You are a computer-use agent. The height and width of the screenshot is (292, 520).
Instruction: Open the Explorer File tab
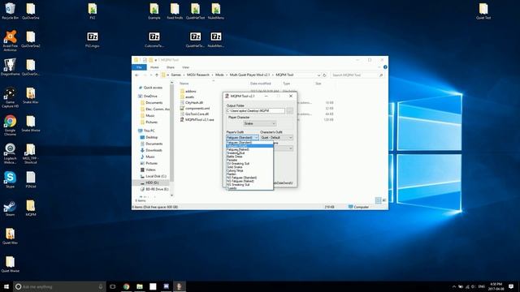pyautogui.click(x=139, y=67)
